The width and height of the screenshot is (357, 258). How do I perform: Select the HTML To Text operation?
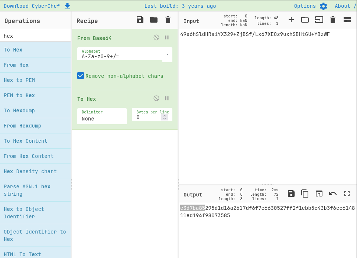pyautogui.click(x=35, y=252)
